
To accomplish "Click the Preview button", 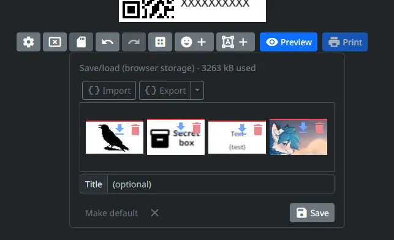I will [289, 42].
